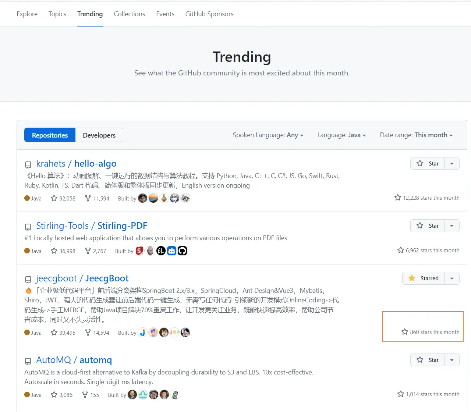The image size is (471, 412).
Task: Unstar the JeecgBoot repository via Starred button
Action: click(424, 278)
